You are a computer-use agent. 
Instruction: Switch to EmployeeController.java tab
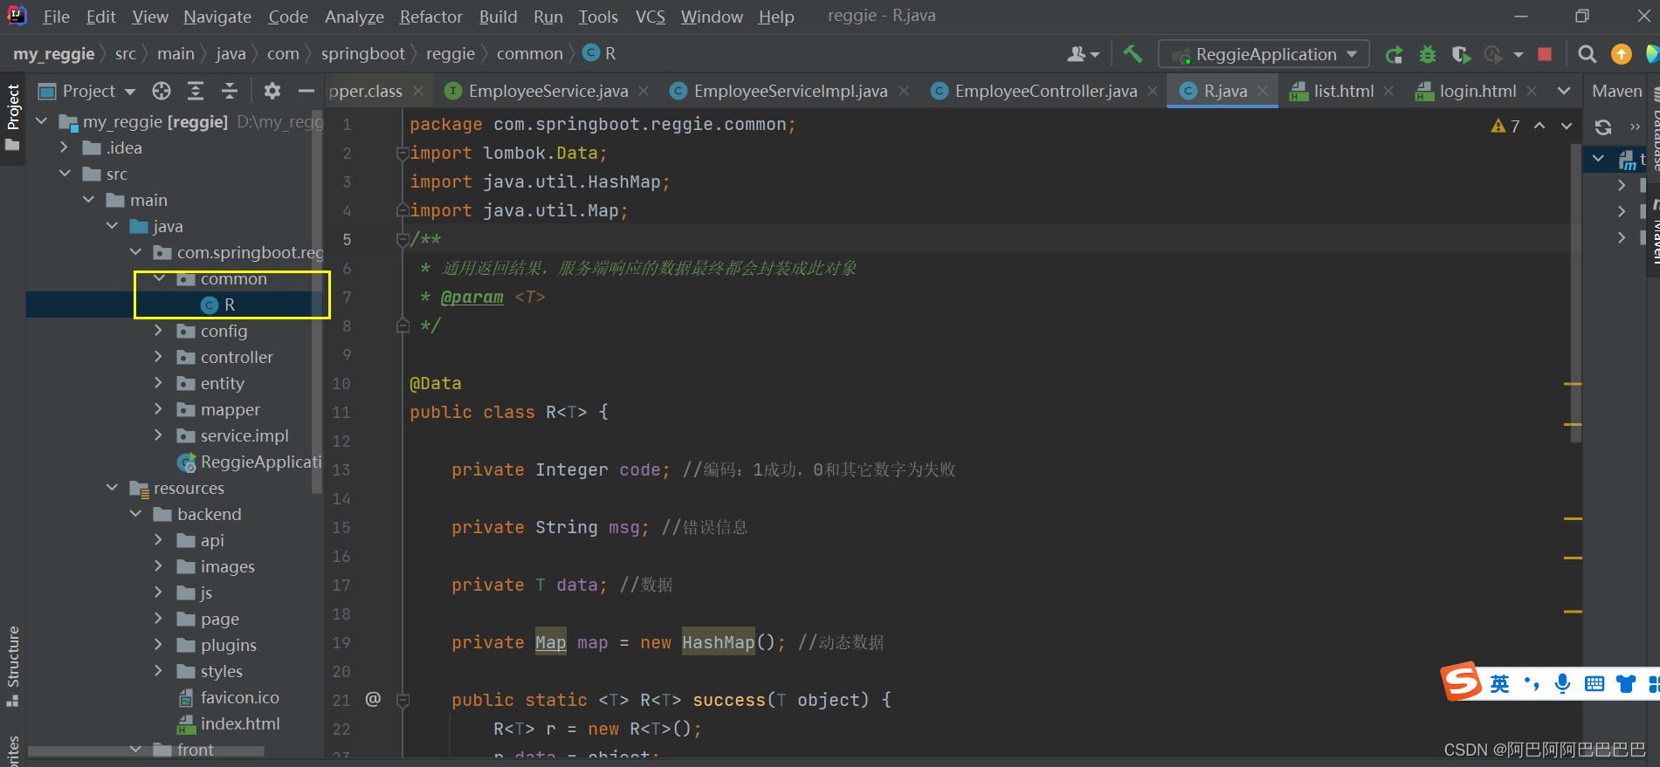tap(1045, 91)
